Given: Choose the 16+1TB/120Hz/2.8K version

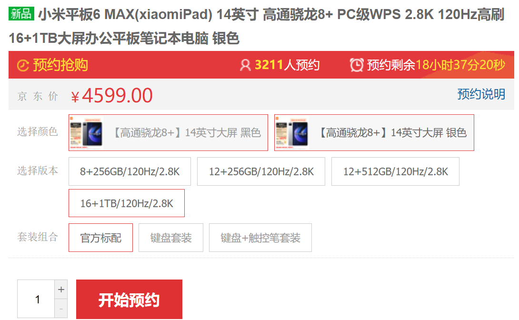Looking at the screenshot, I should click(x=127, y=203).
